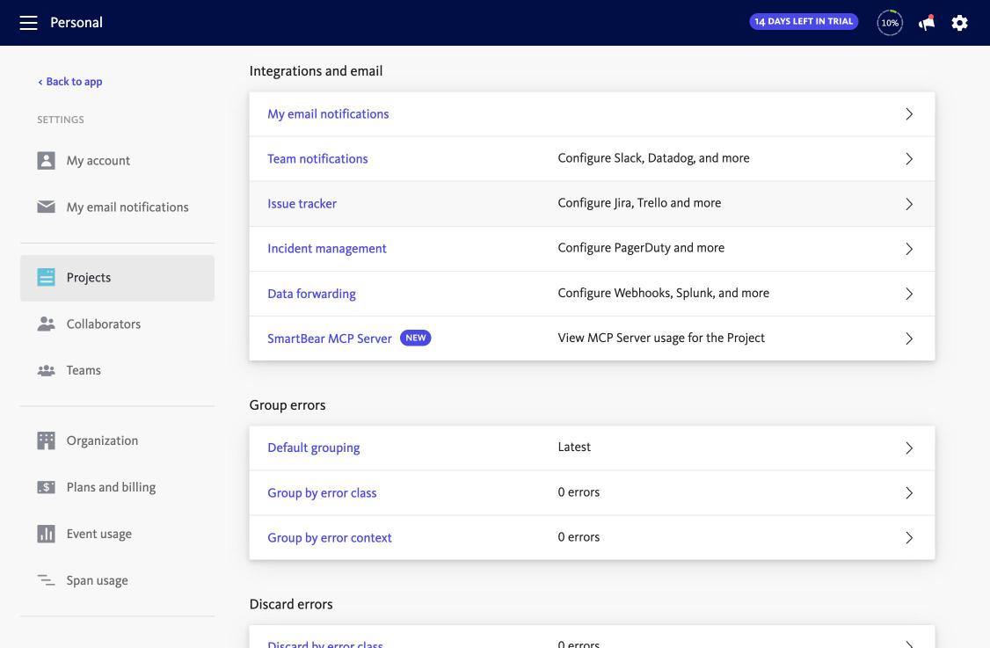Open My account in sidebar
This screenshot has height=648, width=990.
(x=118, y=160)
